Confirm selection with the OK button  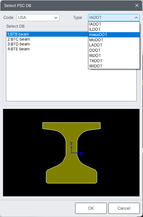click(91, 208)
